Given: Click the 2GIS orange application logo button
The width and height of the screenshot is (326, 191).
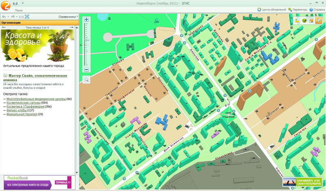Looking at the screenshot, I should pyautogui.click(x=5, y=5).
